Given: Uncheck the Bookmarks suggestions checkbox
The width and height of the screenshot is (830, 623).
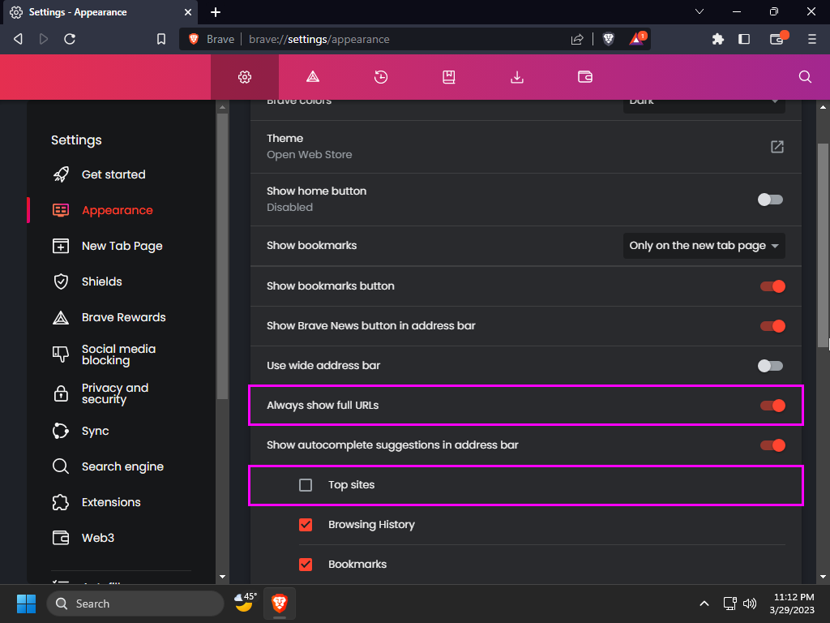Looking at the screenshot, I should click(x=306, y=565).
